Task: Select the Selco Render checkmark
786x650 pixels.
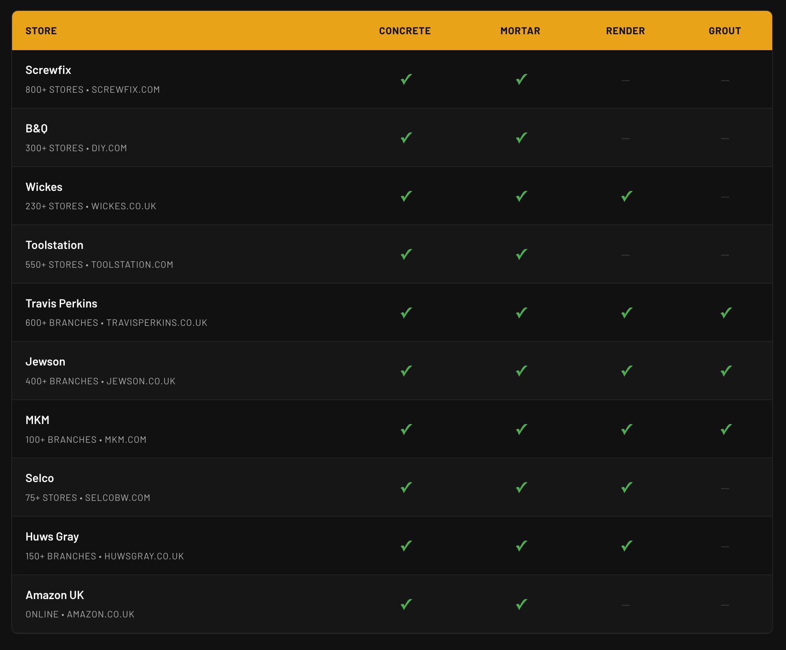Action: [626, 487]
